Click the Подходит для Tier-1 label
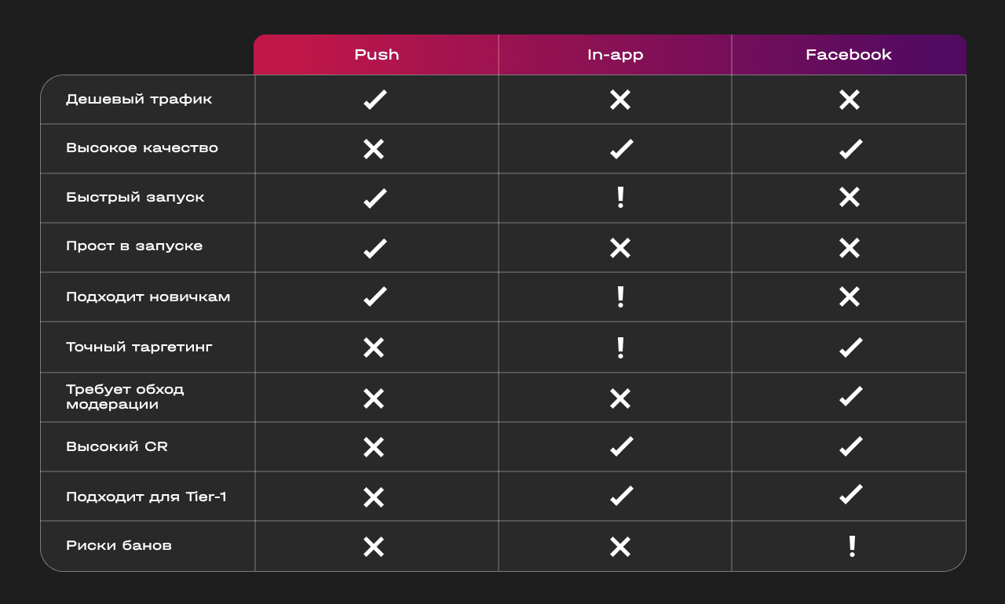The image size is (1005, 604). [x=146, y=497]
